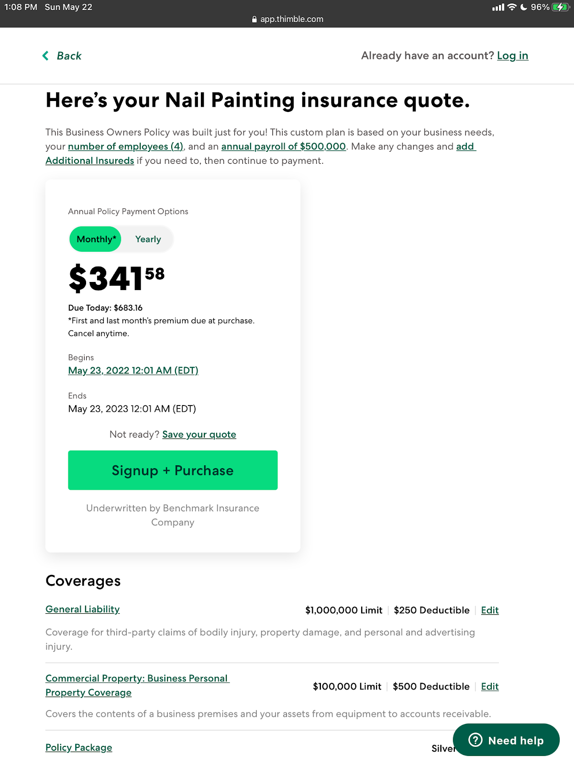This screenshot has height=766, width=574.
Task: Tap the Do Not Disturb moon icon
Action: click(x=524, y=7)
